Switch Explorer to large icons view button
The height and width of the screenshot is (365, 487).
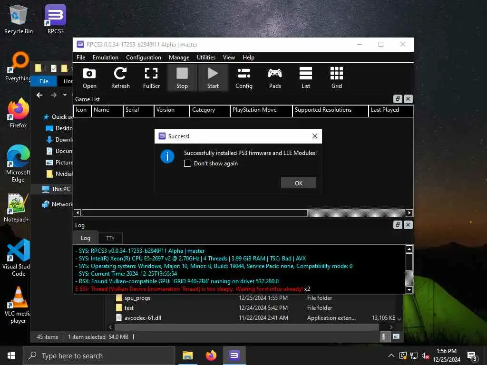pyautogui.click(x=396, y=337)
